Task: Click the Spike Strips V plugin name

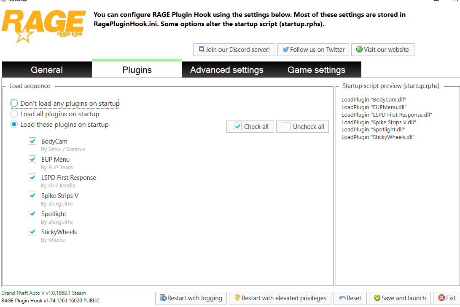Action: coord(60,196)
